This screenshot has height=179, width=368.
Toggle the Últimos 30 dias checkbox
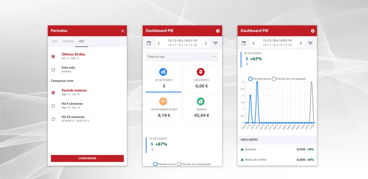(53, 56)
